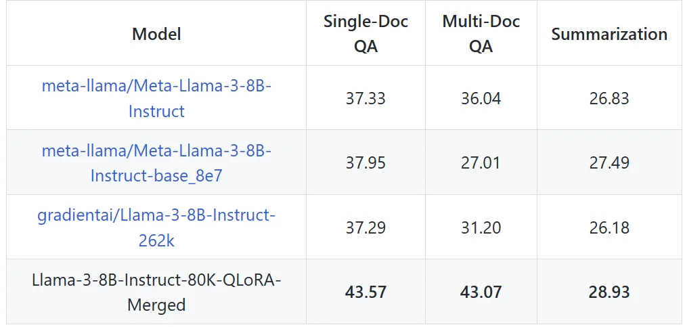Viewport: 685px width, 327px height.
Task: Open the gradientai/Llama-3-8B-Instruct-262k link
Action: click(x=156, y=227)
